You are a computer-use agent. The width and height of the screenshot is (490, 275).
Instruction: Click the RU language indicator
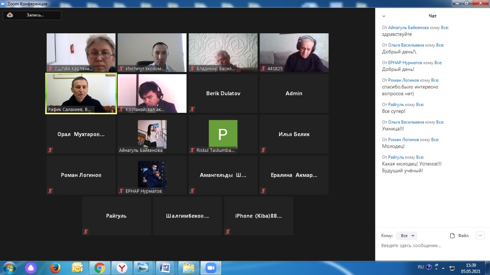[x=421, y=267]
